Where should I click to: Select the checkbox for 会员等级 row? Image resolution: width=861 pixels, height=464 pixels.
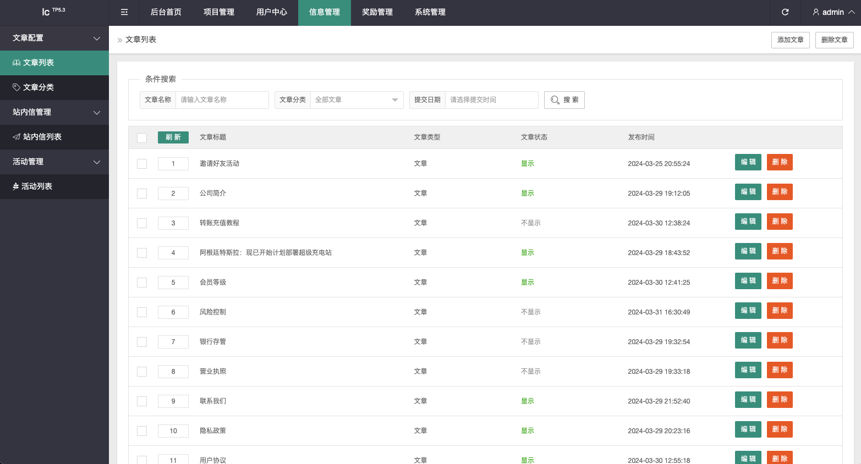coord(142,283)
